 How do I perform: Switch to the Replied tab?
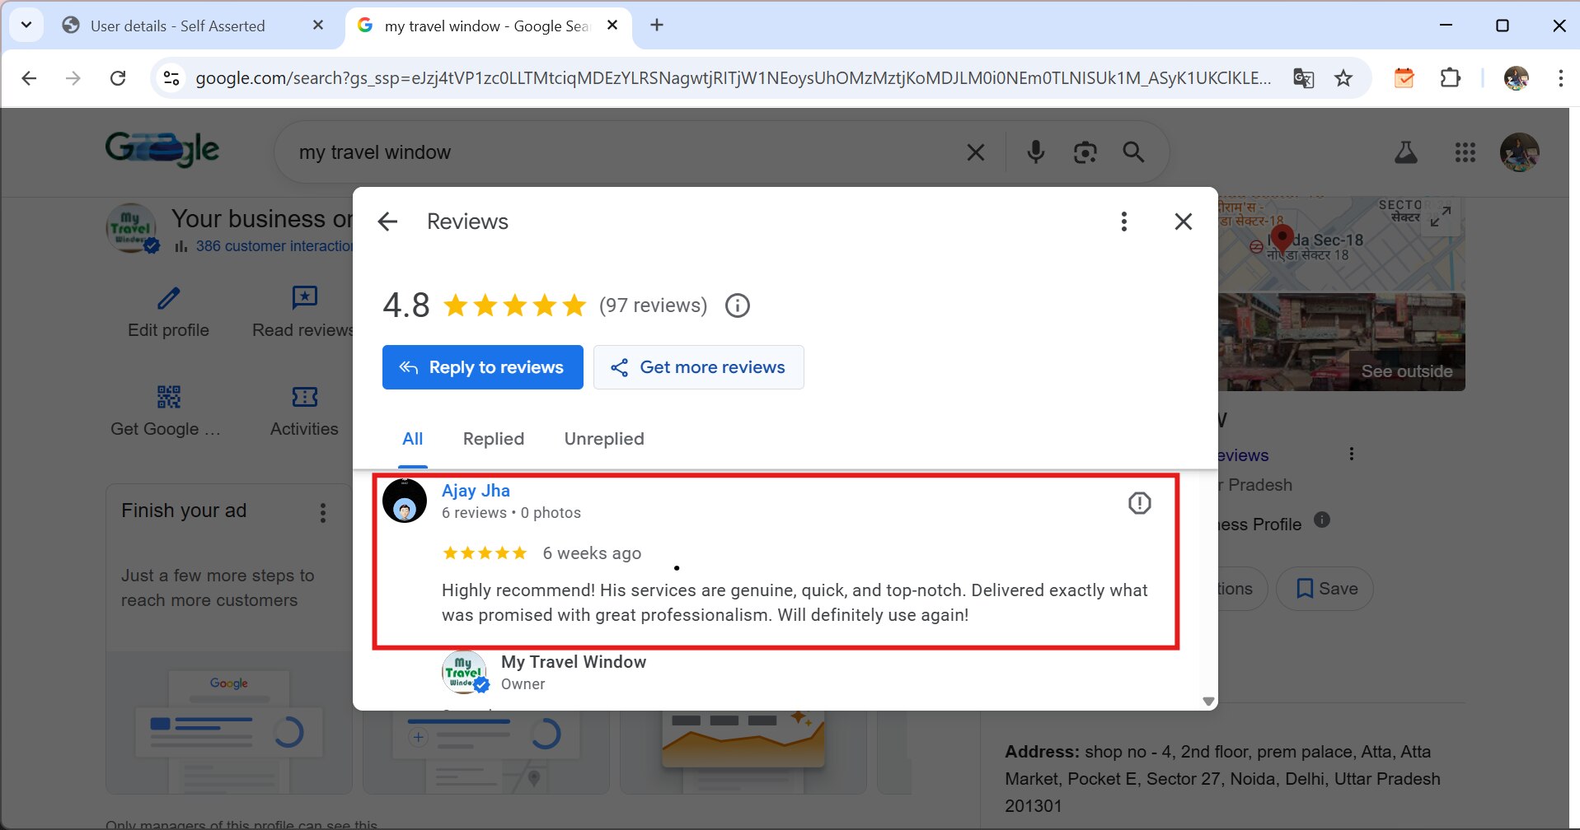tap(493, 439)
